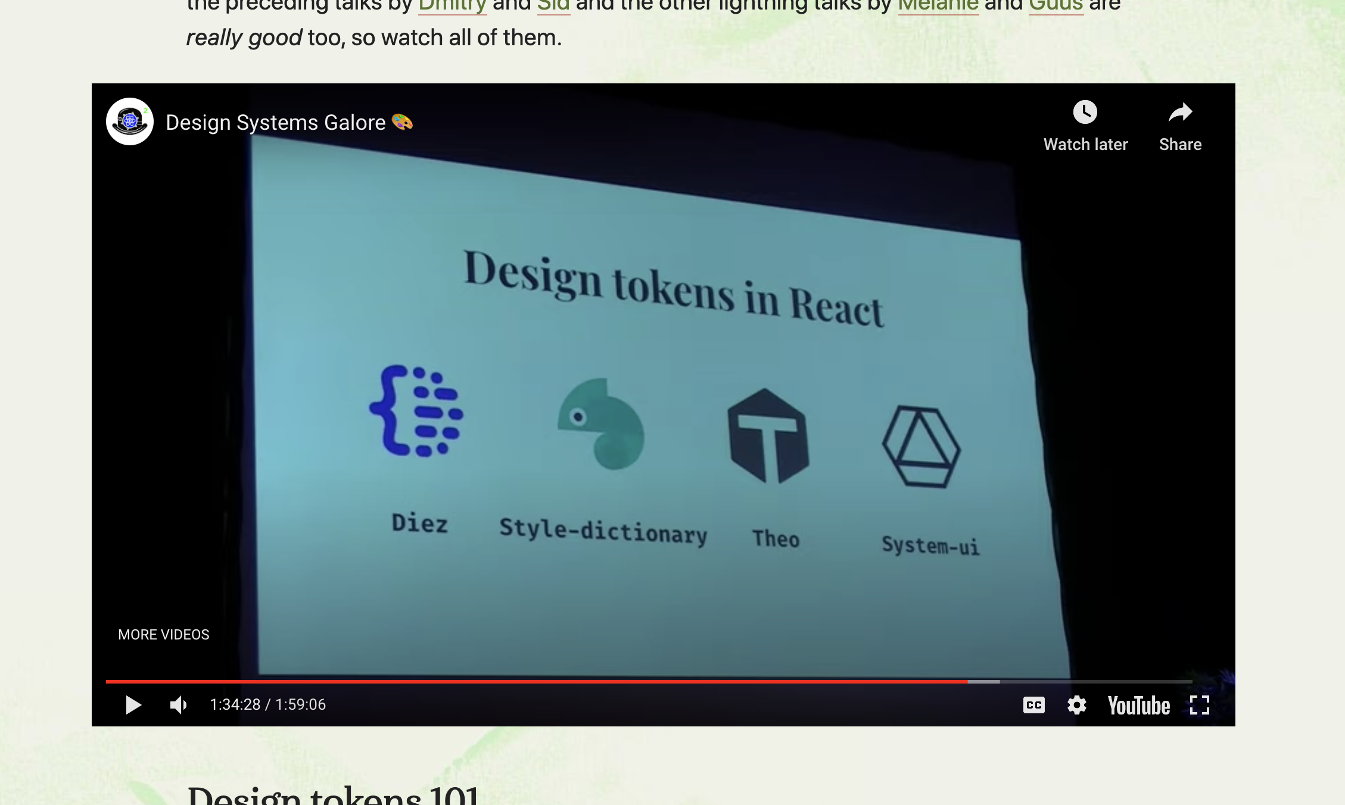Follow the Sid link in the paragraph

click(x=553, y=6)
